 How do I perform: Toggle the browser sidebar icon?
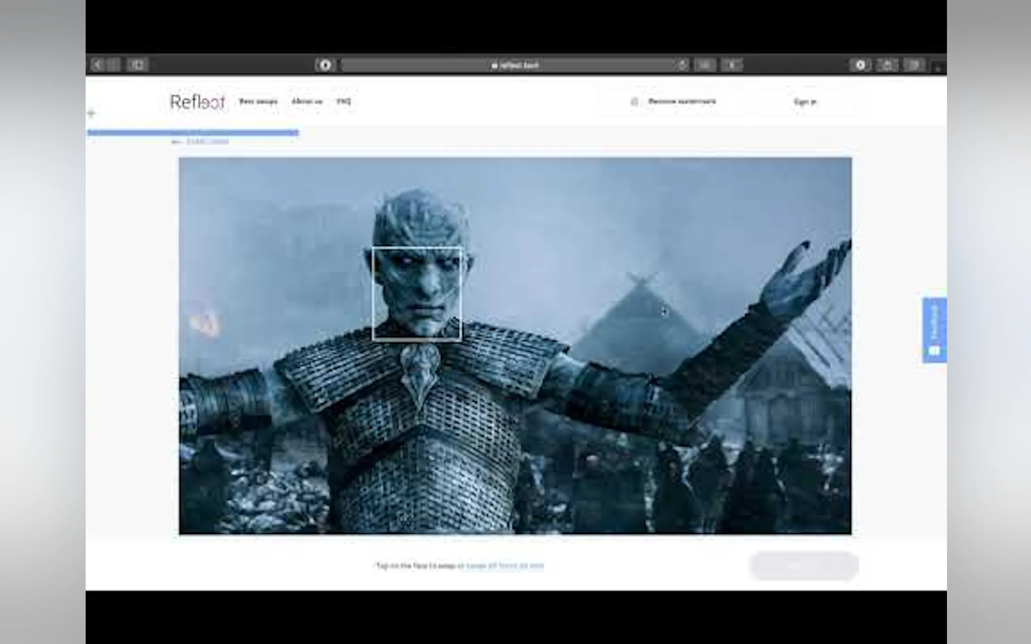pos(137,65)
